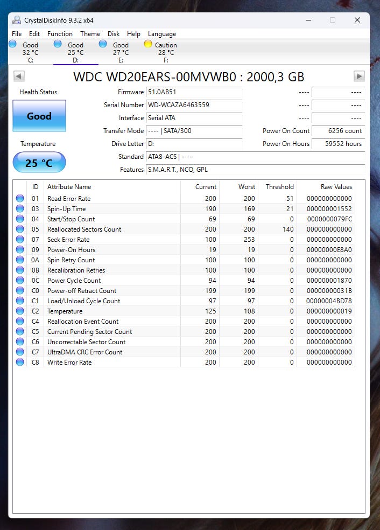Click the Interface field Serial ATA
The image size is (380, 530).
[x=194, y=117]
